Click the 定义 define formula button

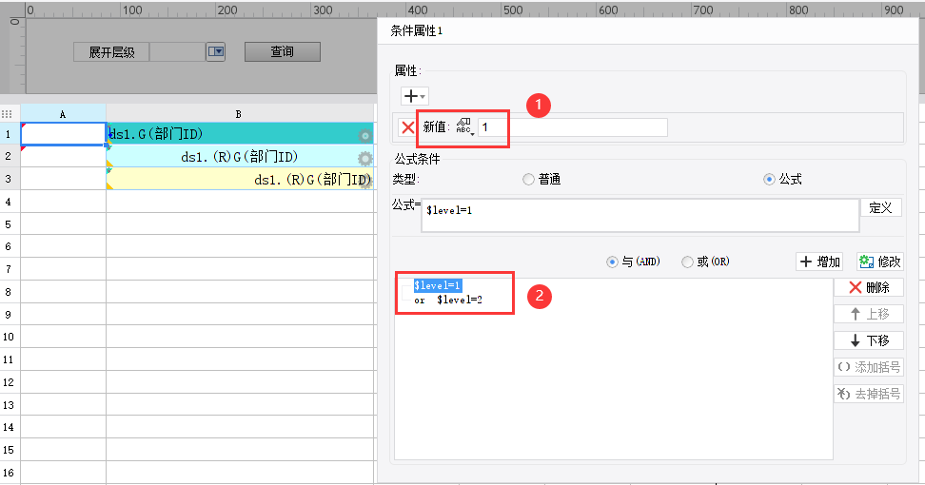coord(880,207)
